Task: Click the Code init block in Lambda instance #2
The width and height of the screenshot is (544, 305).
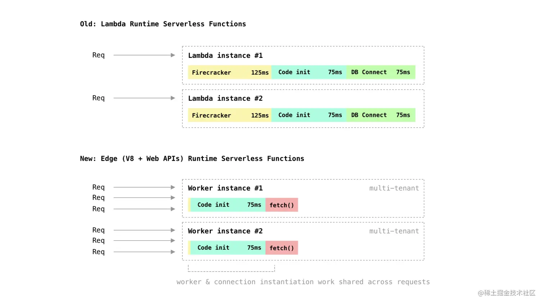Action: click(309, 115)
